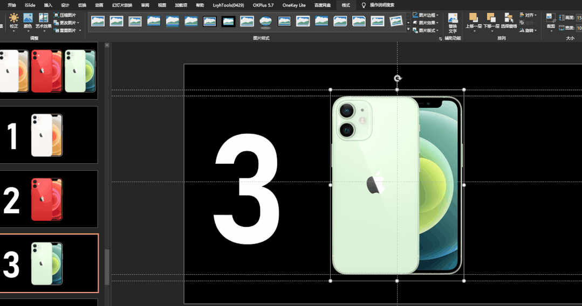Select slide thumbnail 1 with white phone
The height and width of the screenshot is (306, 582).
coord(49,135)
